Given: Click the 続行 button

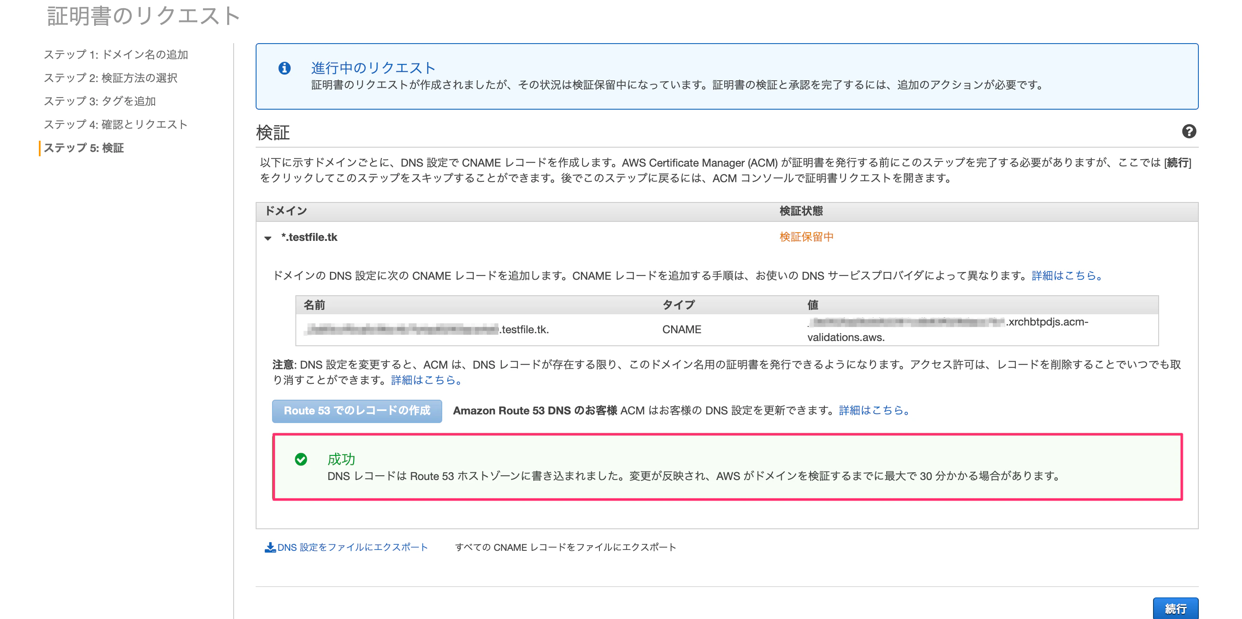Looking at the screenshot, I should pos(1175,608).
